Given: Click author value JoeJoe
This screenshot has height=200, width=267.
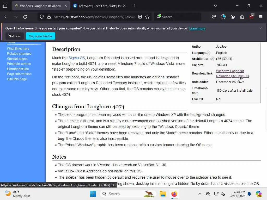Looking at the screenshot, I should click(221, 46).
